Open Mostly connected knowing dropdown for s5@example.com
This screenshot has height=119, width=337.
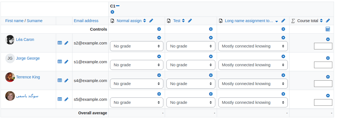point(253,102)
